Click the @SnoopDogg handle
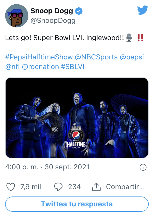This screenshot has height=214, width=154. point(53,21)
